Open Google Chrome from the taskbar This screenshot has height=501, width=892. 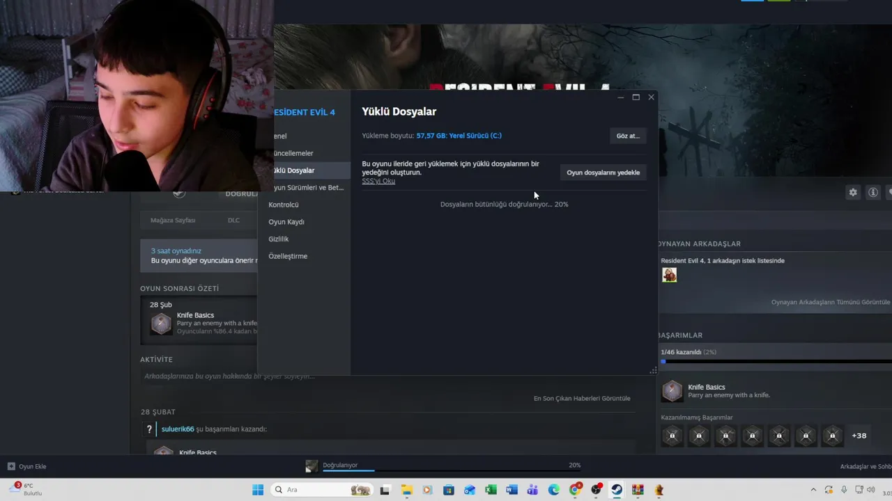tap(575, 490)
